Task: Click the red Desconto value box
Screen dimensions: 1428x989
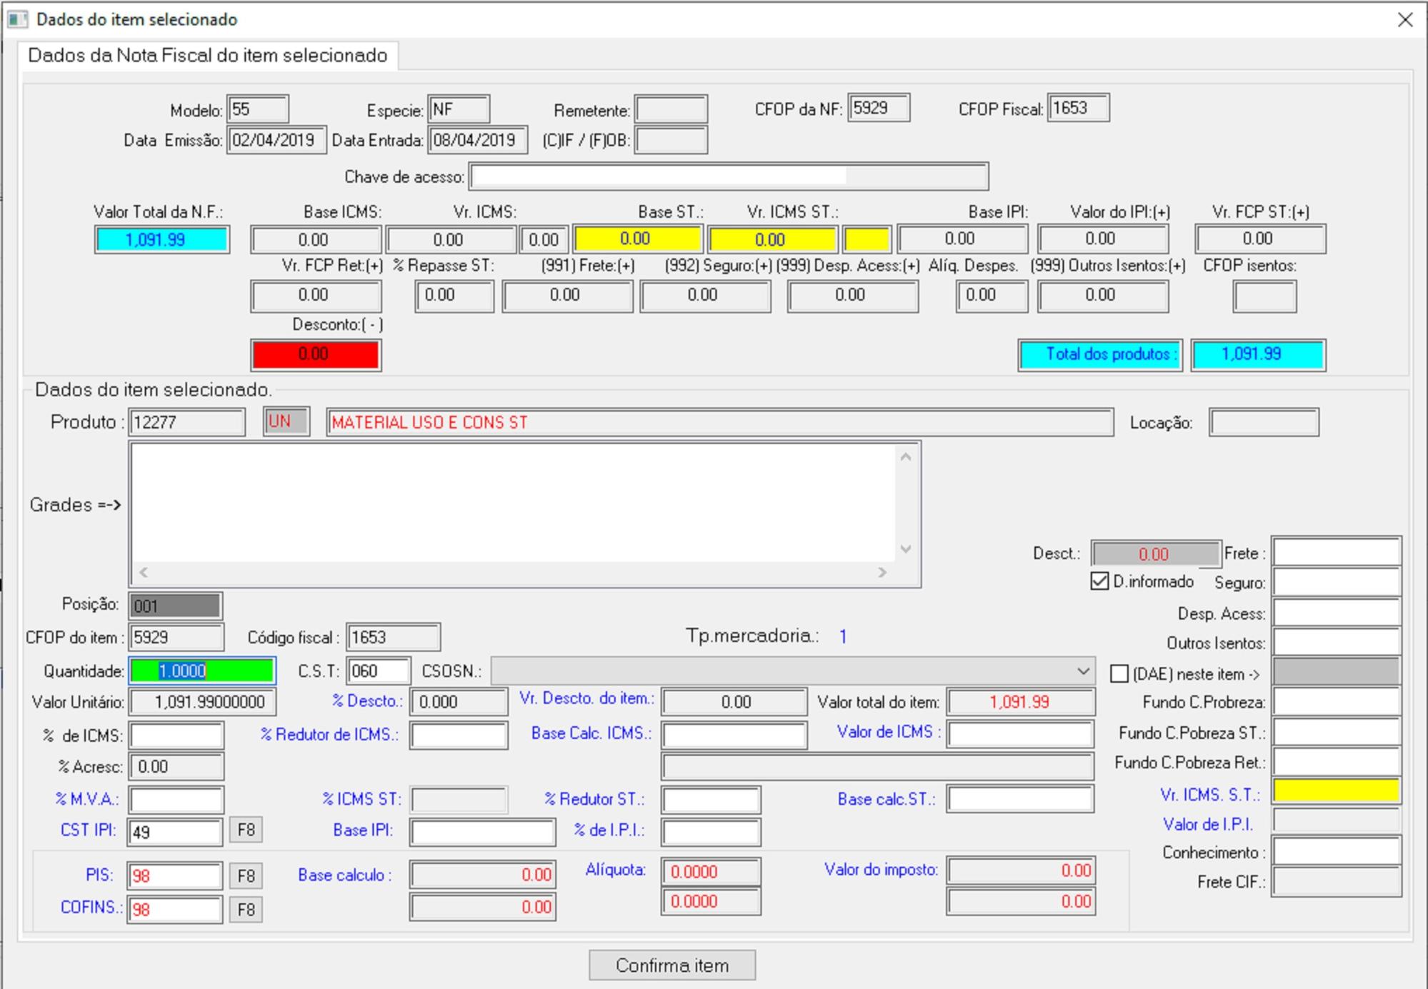Action: click(x=315, y=354)
